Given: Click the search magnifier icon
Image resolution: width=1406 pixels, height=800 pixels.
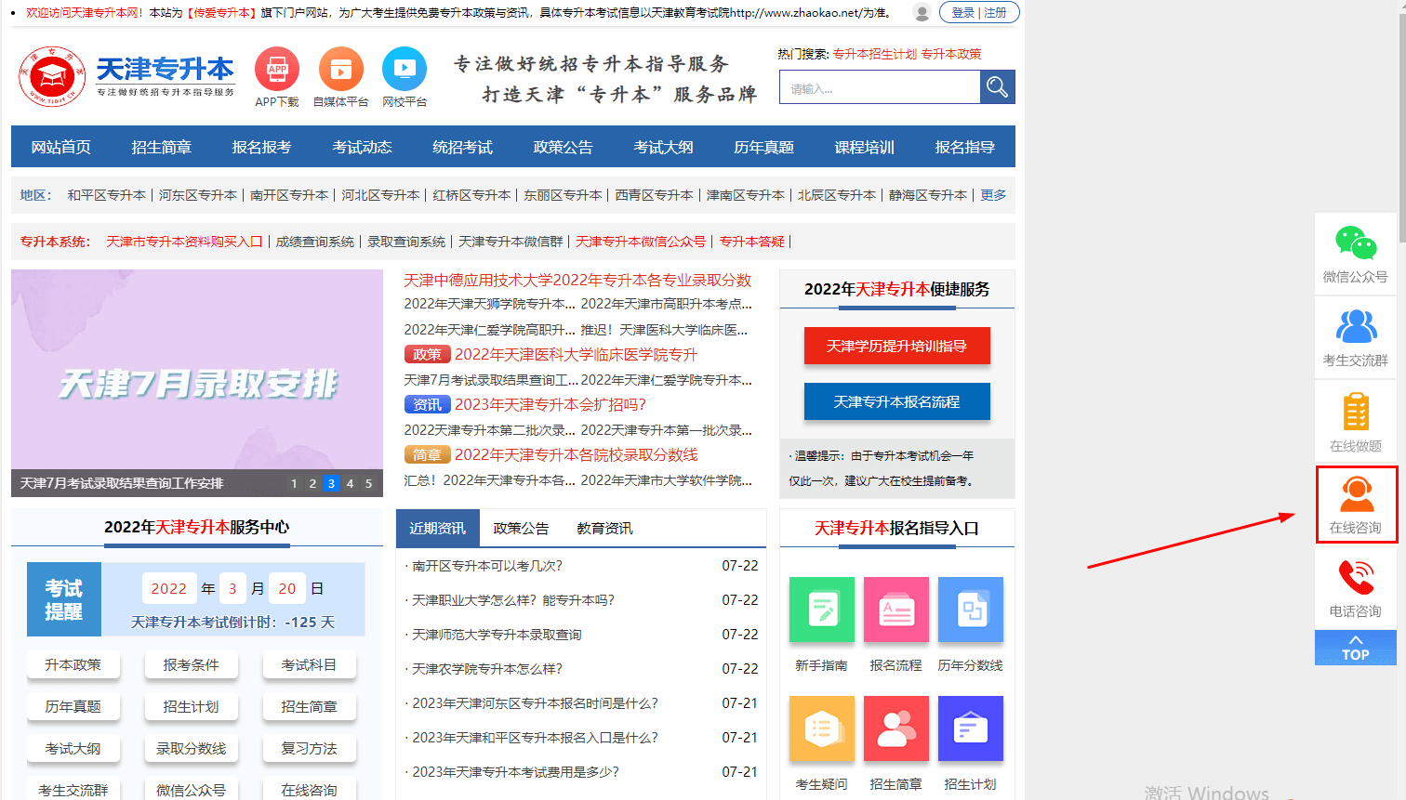Looking at the screenshot, I should coord(996,86).
